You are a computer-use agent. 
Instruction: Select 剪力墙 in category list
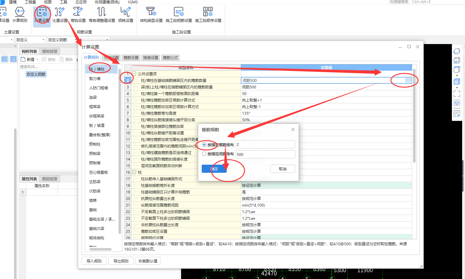95,79
